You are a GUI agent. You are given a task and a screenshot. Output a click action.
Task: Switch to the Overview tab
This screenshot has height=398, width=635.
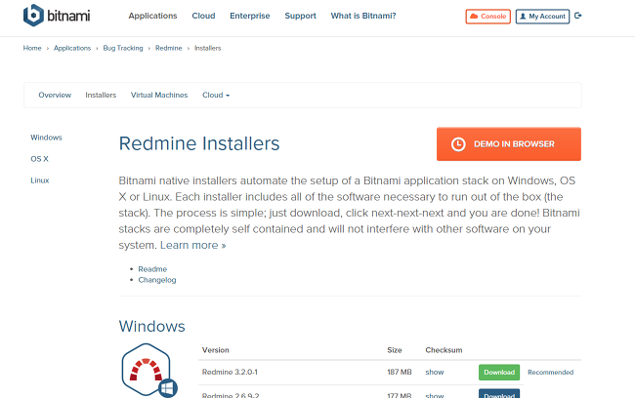tap(55, 95)
